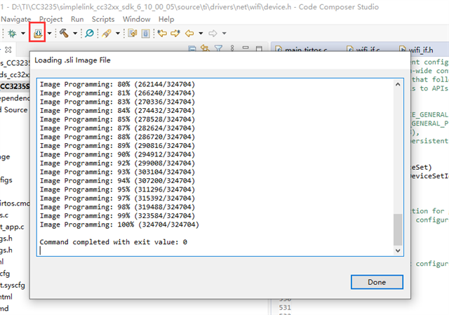Close the Project Explorer view tab
This screenshot has height=315, width=449.
pos(8,50)
